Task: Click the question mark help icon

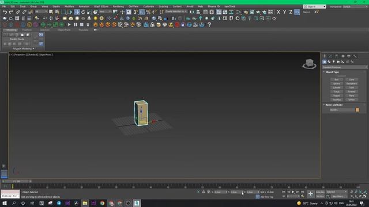Action: (209, 25)
